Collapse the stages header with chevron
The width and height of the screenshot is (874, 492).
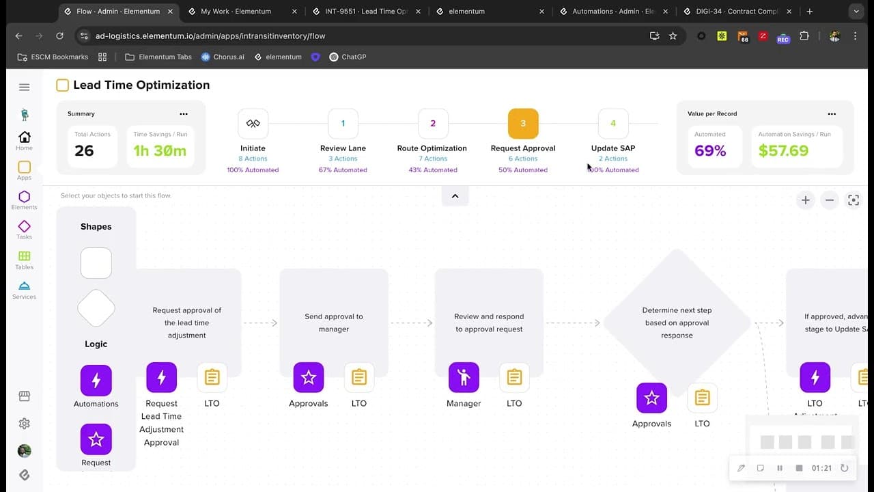pyautogui.click(x=455, y=196)
